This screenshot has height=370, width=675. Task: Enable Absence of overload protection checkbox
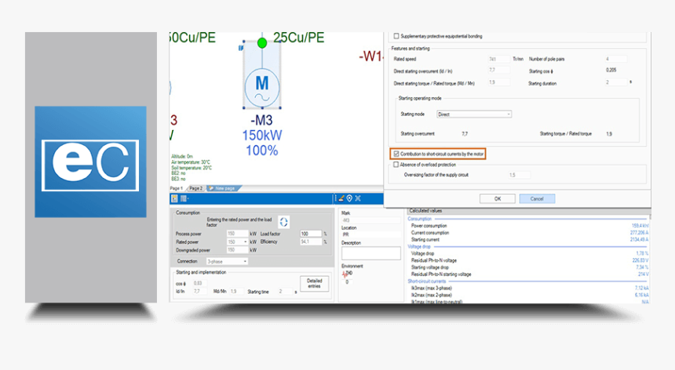click(x=396, y=165)
